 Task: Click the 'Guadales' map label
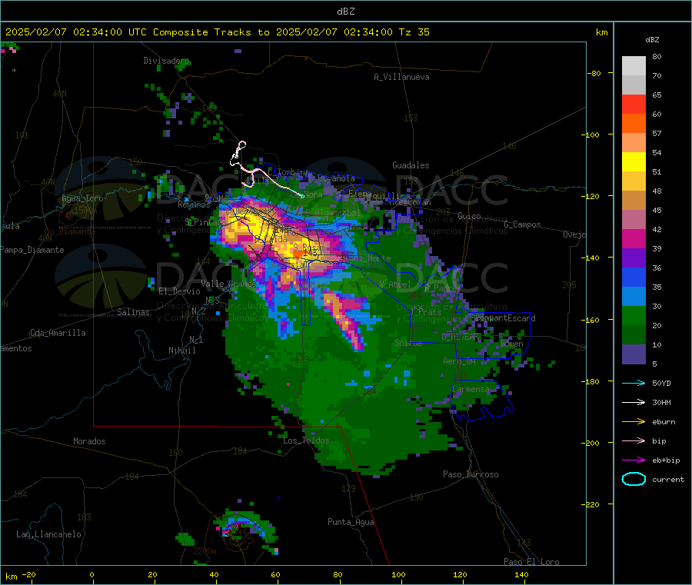point(411,165)
